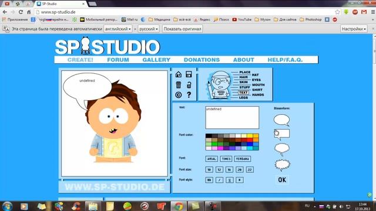The height and width of the screenshot is (211, 376).
Task: Select the HAIR category label
Action: [243, 77]
